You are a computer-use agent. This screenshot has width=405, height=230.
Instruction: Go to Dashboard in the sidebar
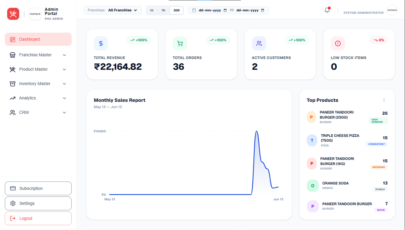38,39
